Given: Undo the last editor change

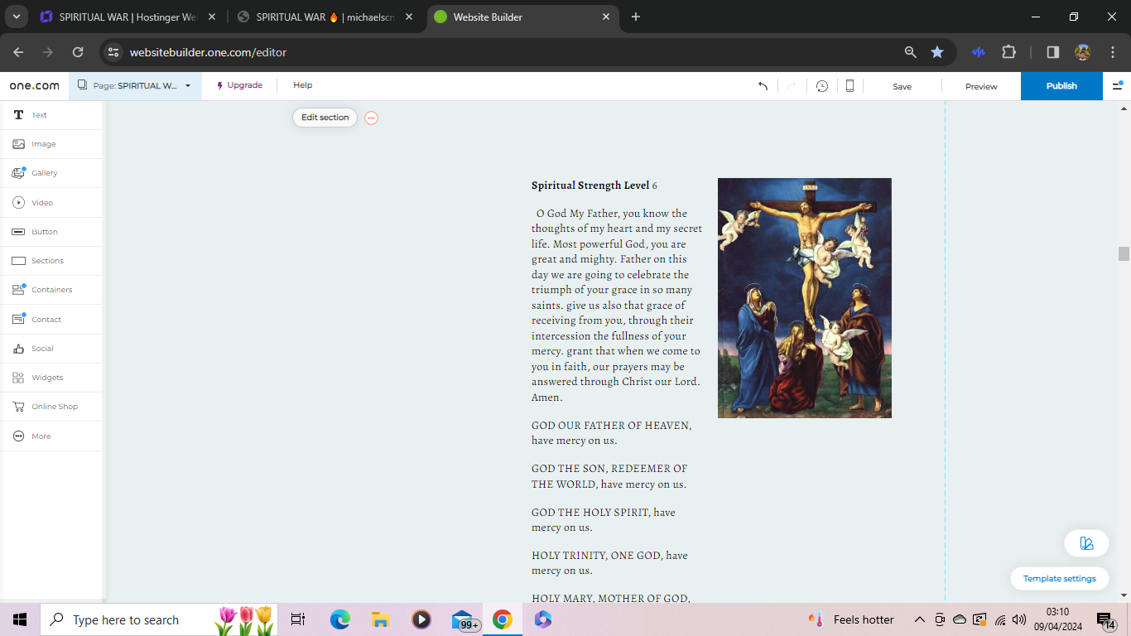Looking at the screenshot, I should pyautogui.click(x=763, y=86).
